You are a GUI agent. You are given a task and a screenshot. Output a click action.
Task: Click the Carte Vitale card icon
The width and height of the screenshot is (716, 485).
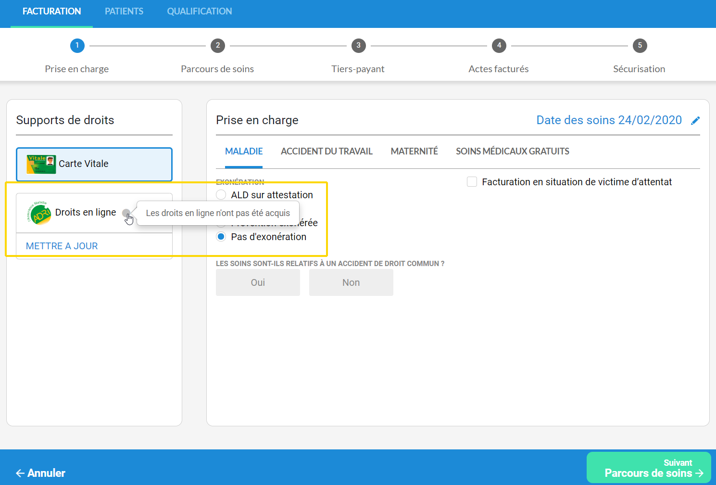pos(41,164)
